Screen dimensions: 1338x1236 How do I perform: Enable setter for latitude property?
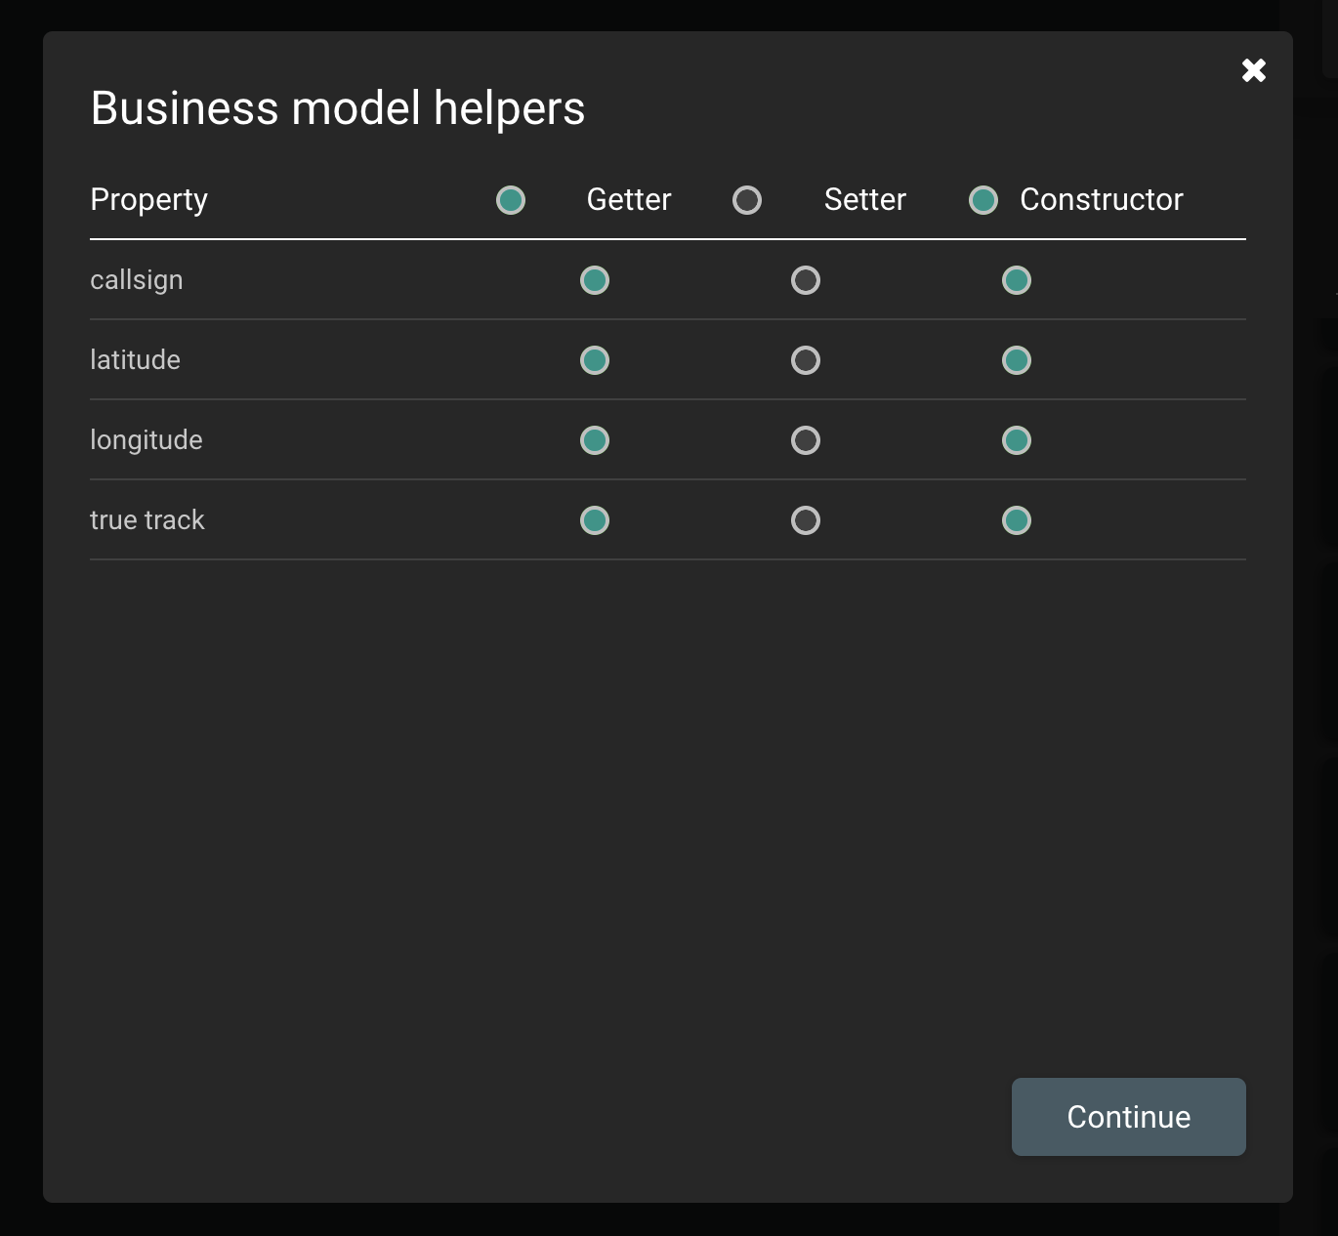pyautogui.click(x=806, y=360)
